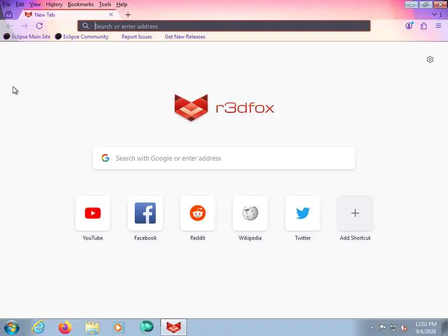Viewport: 448px width, 336px height.
Task: Open the YouTube shortcut tile
Action: tap(93, 213)
